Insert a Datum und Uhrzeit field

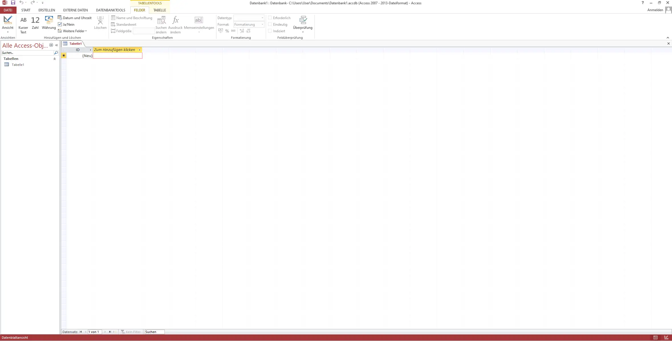pos(75,18)
